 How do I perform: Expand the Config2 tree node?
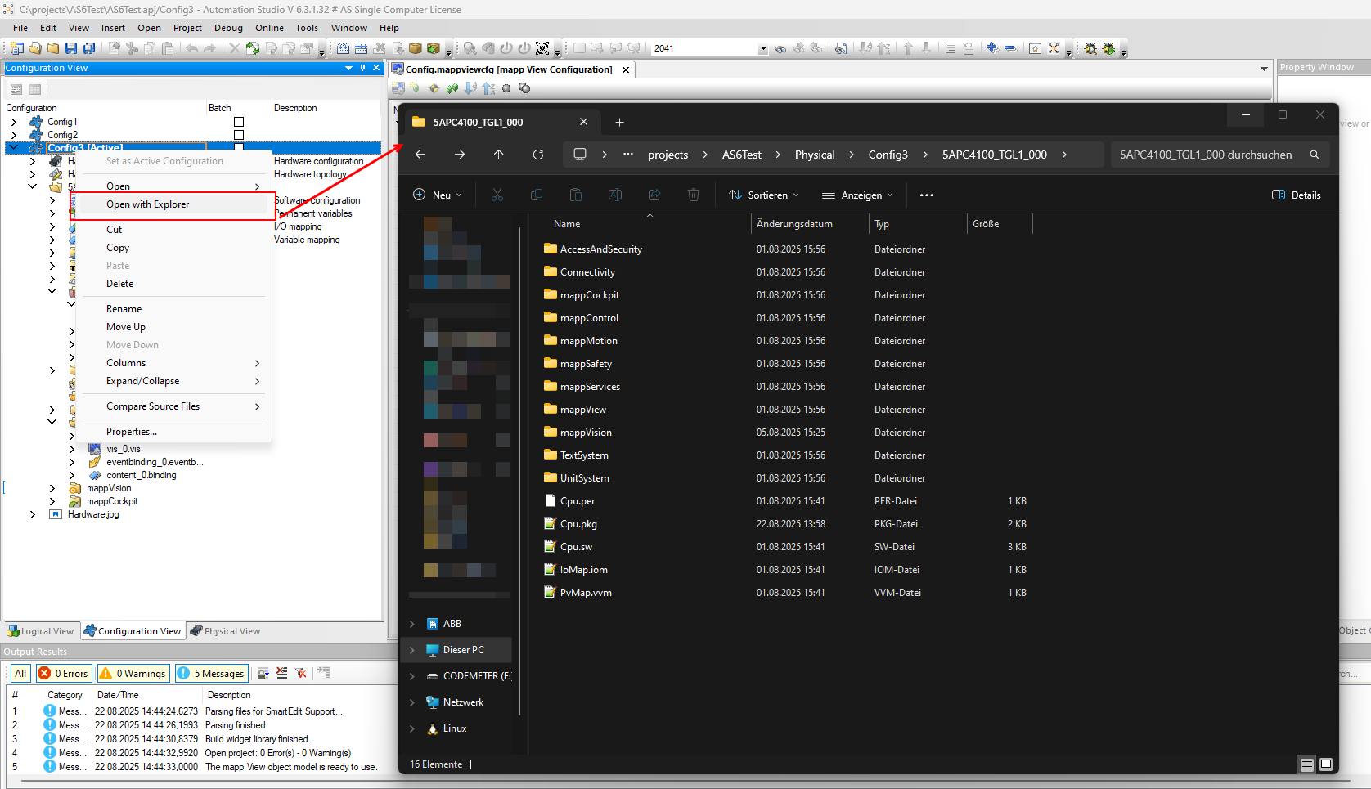(13, 135)
